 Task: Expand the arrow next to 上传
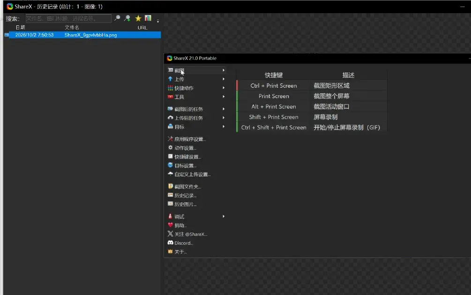tap(224, 79)
